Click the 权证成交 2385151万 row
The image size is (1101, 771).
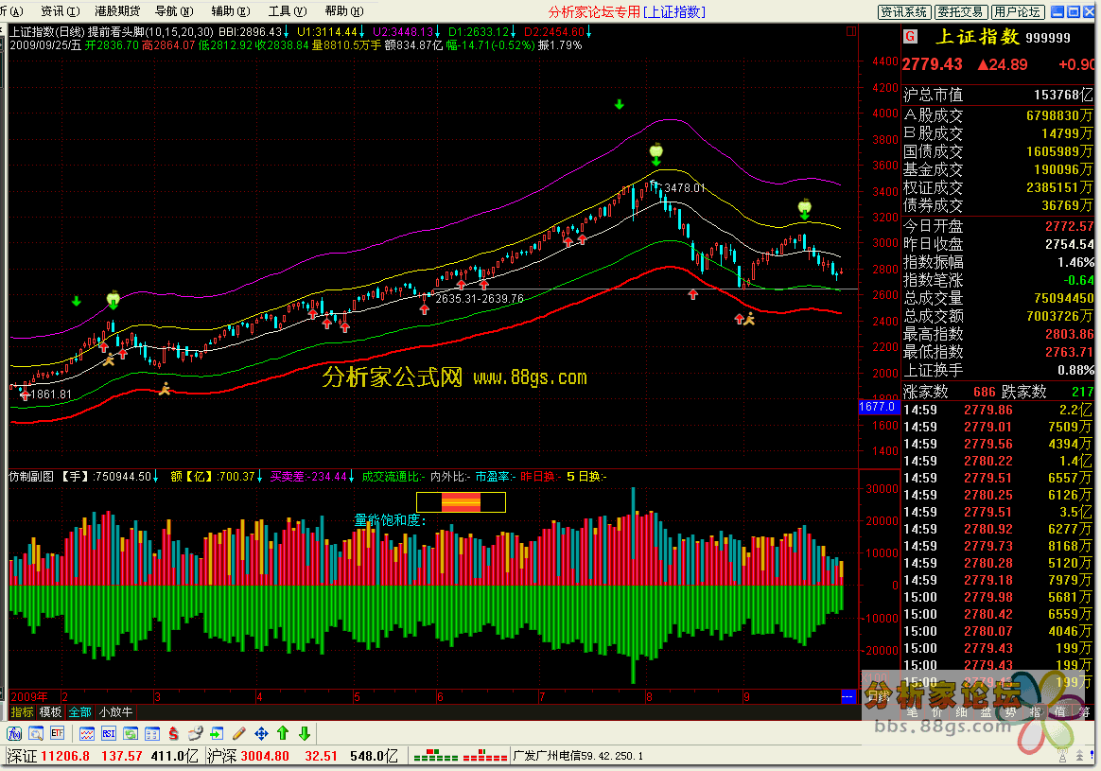[x=998, y=187]
